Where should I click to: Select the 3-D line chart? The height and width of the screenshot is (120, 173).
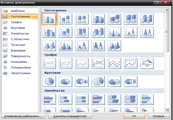[147, 63]
